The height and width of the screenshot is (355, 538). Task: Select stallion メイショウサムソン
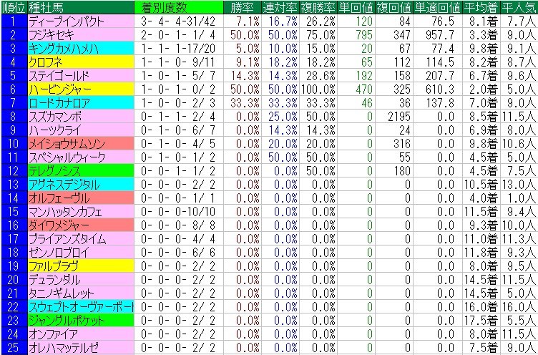pyautogui.click(x=80, y=144)
